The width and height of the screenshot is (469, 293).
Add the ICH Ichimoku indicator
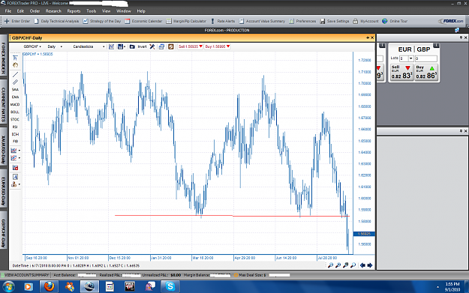pyautogui.click(x=15, y=134)
